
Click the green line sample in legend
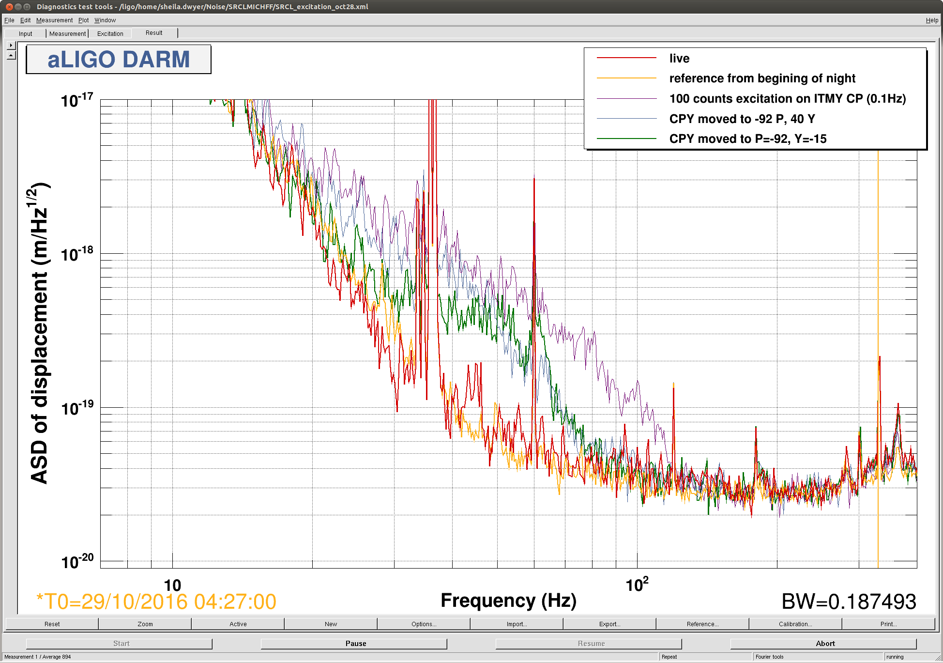626,139
